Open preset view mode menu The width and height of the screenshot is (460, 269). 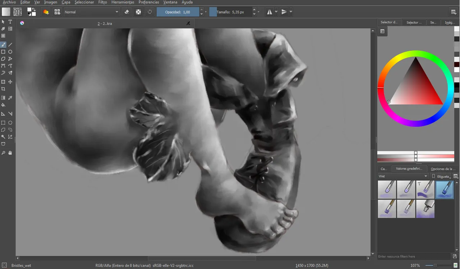(x=456, y=176)
